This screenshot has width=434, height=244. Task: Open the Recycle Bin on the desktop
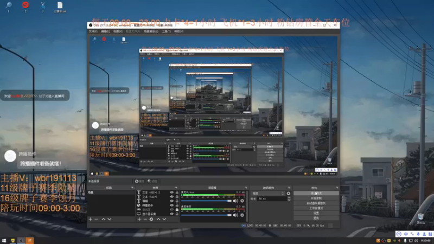coord(421,218)
